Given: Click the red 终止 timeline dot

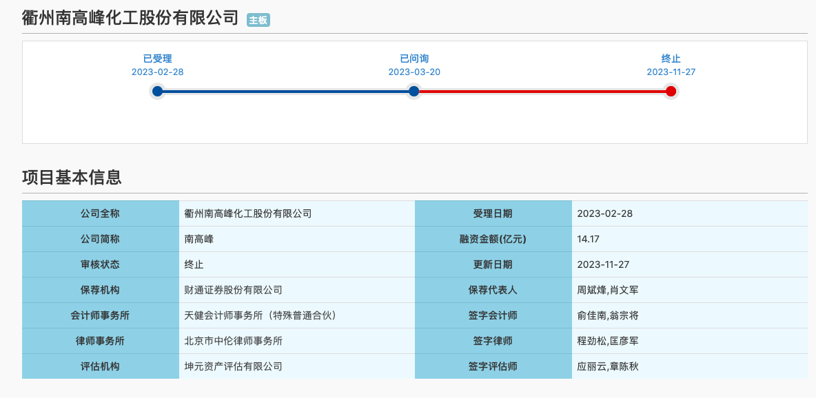Looking at the screenshot, I should pyautogui.click(x=671, y=91).
